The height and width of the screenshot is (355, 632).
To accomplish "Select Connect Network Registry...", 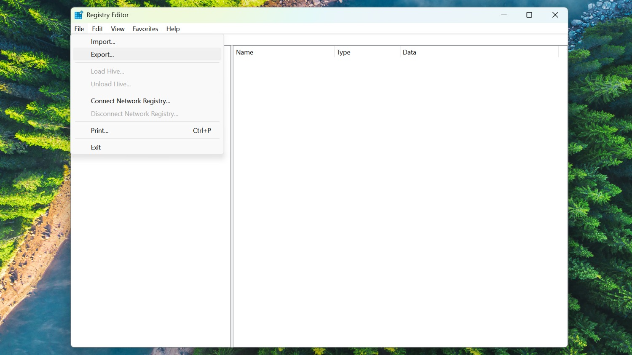I will (x=131, y=101).
